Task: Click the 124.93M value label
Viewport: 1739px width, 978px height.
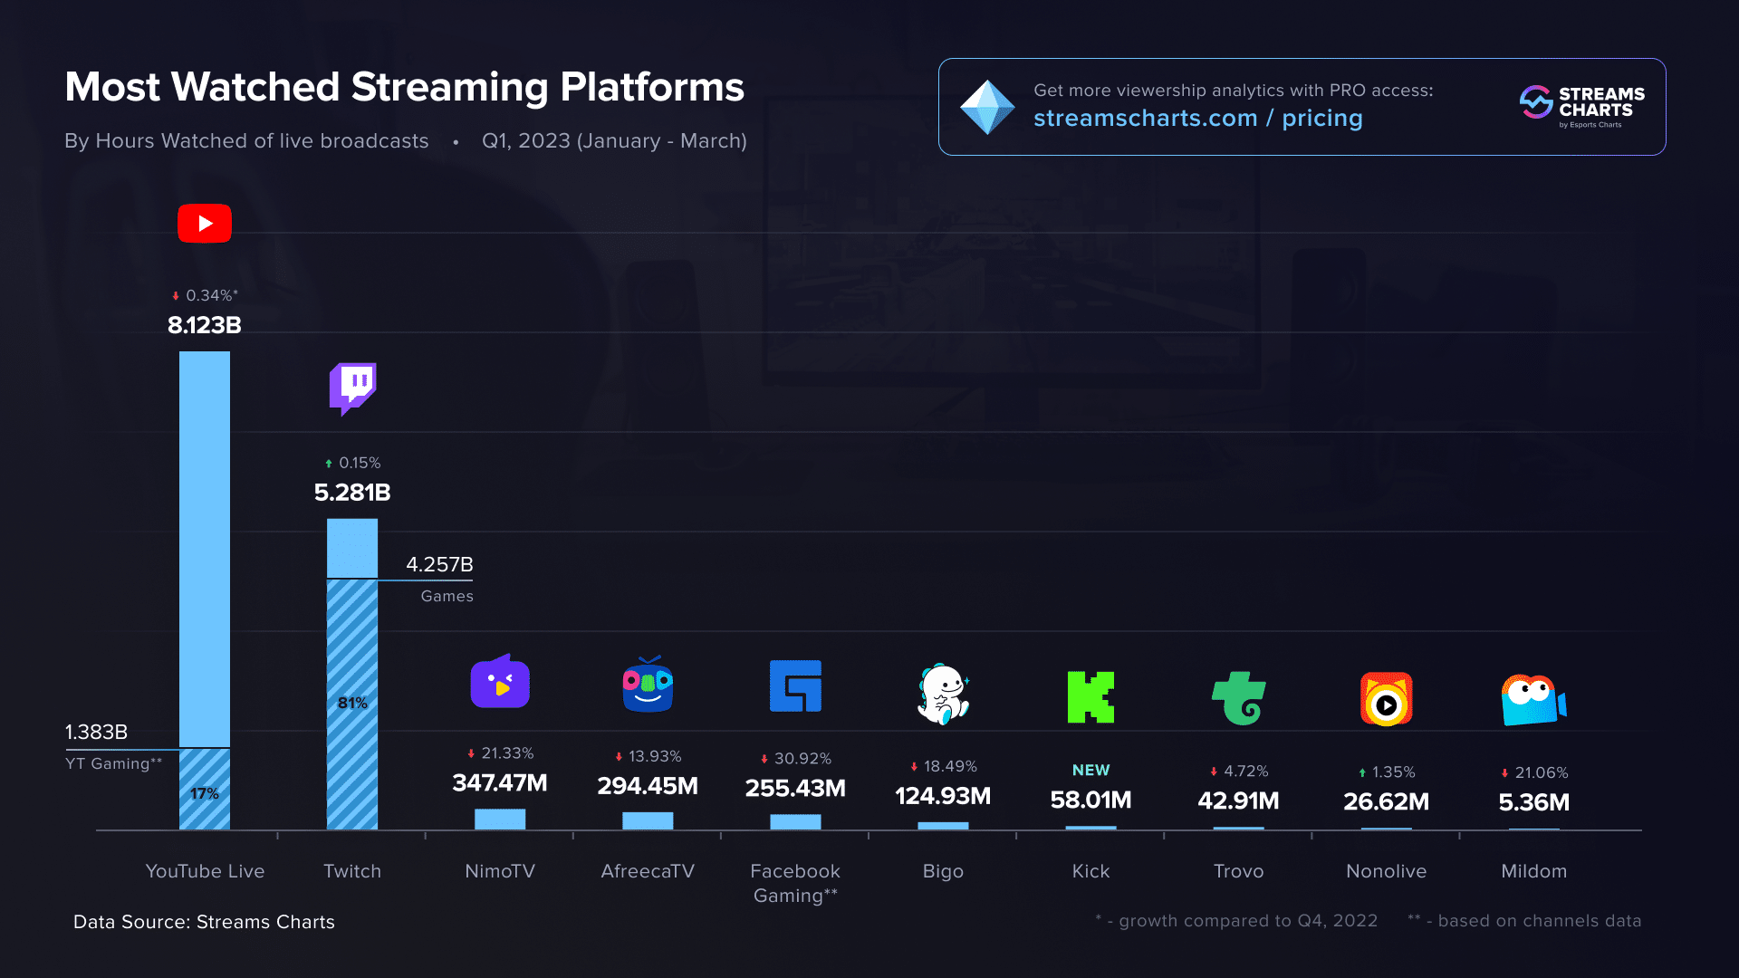Action: pos(943,796)
